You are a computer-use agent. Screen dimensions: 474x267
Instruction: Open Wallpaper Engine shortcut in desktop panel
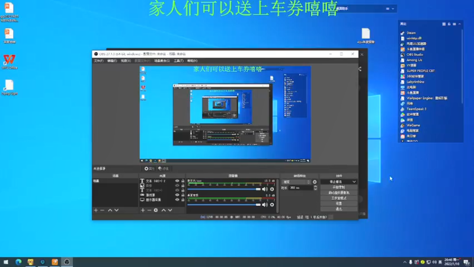pos(427,98)
